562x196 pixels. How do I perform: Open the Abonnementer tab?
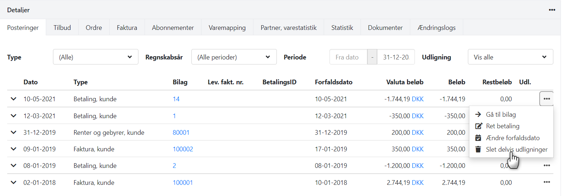(x=173, y=28)
